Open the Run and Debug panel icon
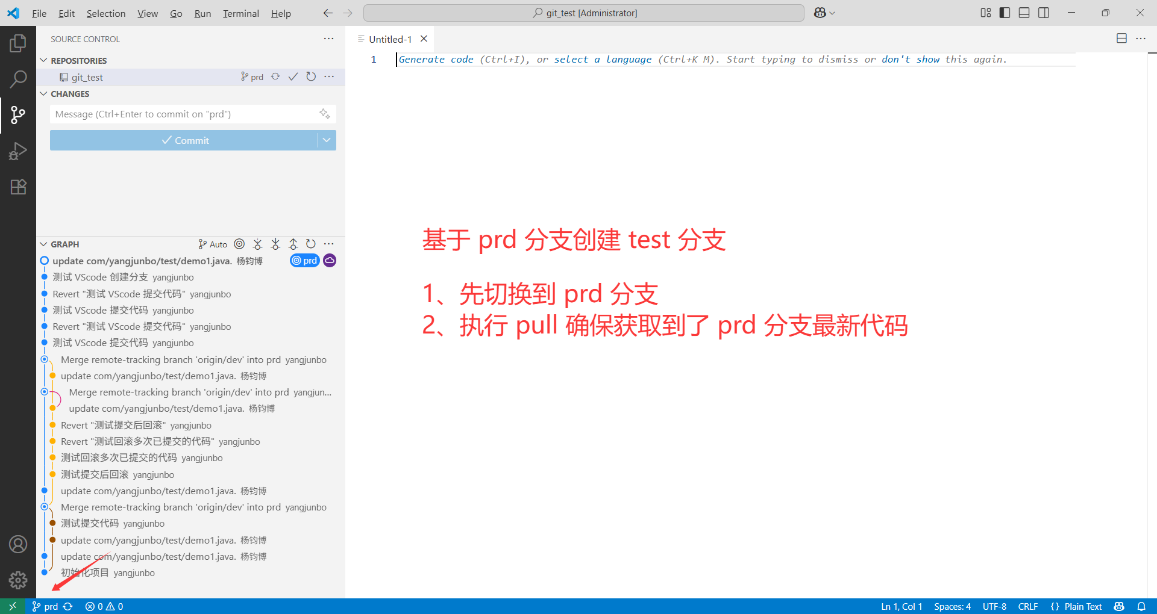Viewport: 1157px width, 614px height. (x=18, y=151)
